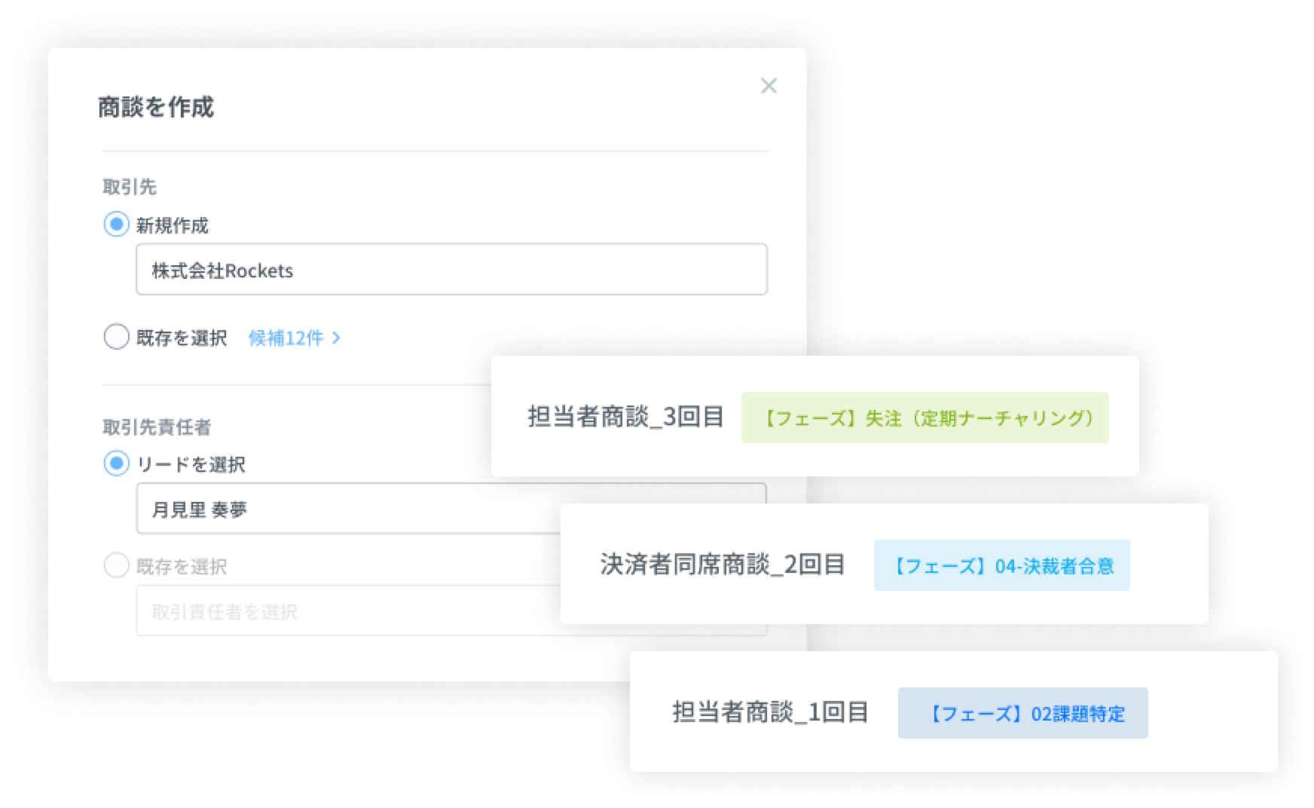Open the 担当者商談_3回目 deal title
Viewport: 1314px width, 808px height.
pos(625,416)
